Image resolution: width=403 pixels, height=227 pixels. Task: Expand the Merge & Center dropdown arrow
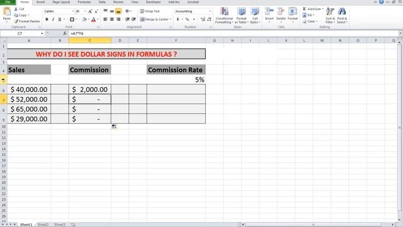(x=171, y=20)
